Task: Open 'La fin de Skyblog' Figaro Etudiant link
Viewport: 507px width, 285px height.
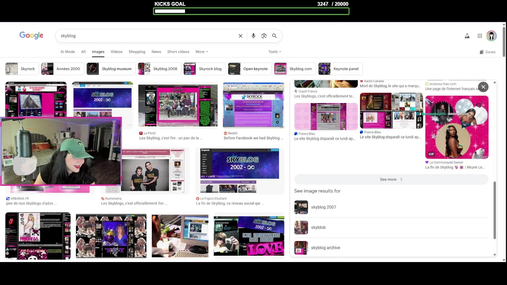Action: (230, 203)
